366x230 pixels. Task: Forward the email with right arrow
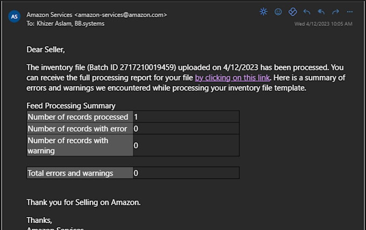coord(335,12)
